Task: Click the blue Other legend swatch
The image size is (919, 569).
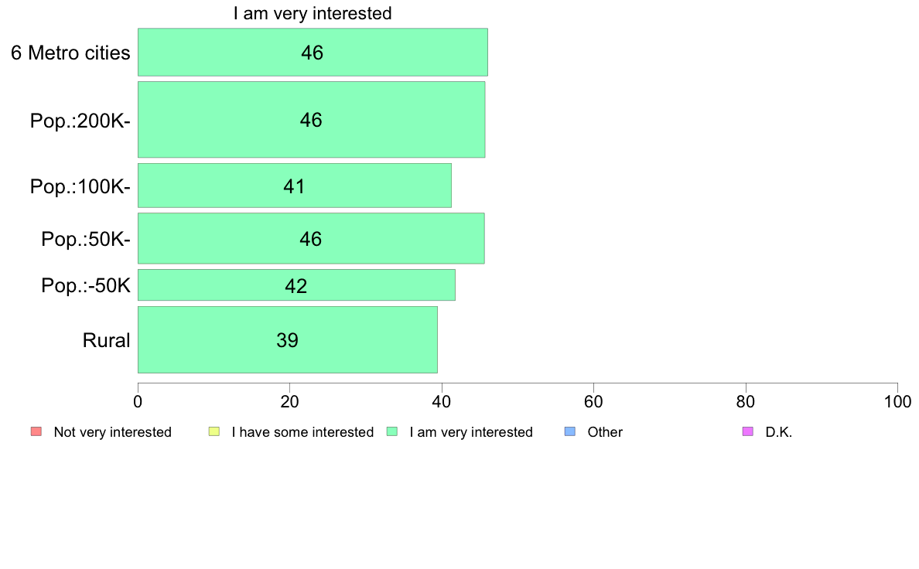Action: [569, 431]
